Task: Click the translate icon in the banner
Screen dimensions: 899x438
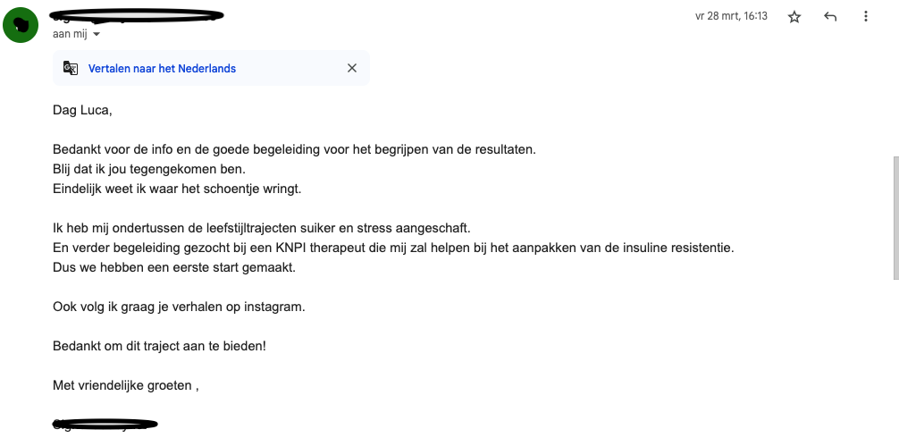Action: coord(71,68)
